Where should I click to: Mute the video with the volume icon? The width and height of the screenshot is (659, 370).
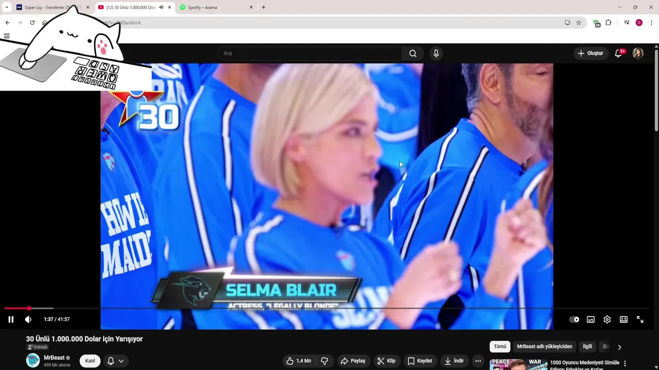28,319
